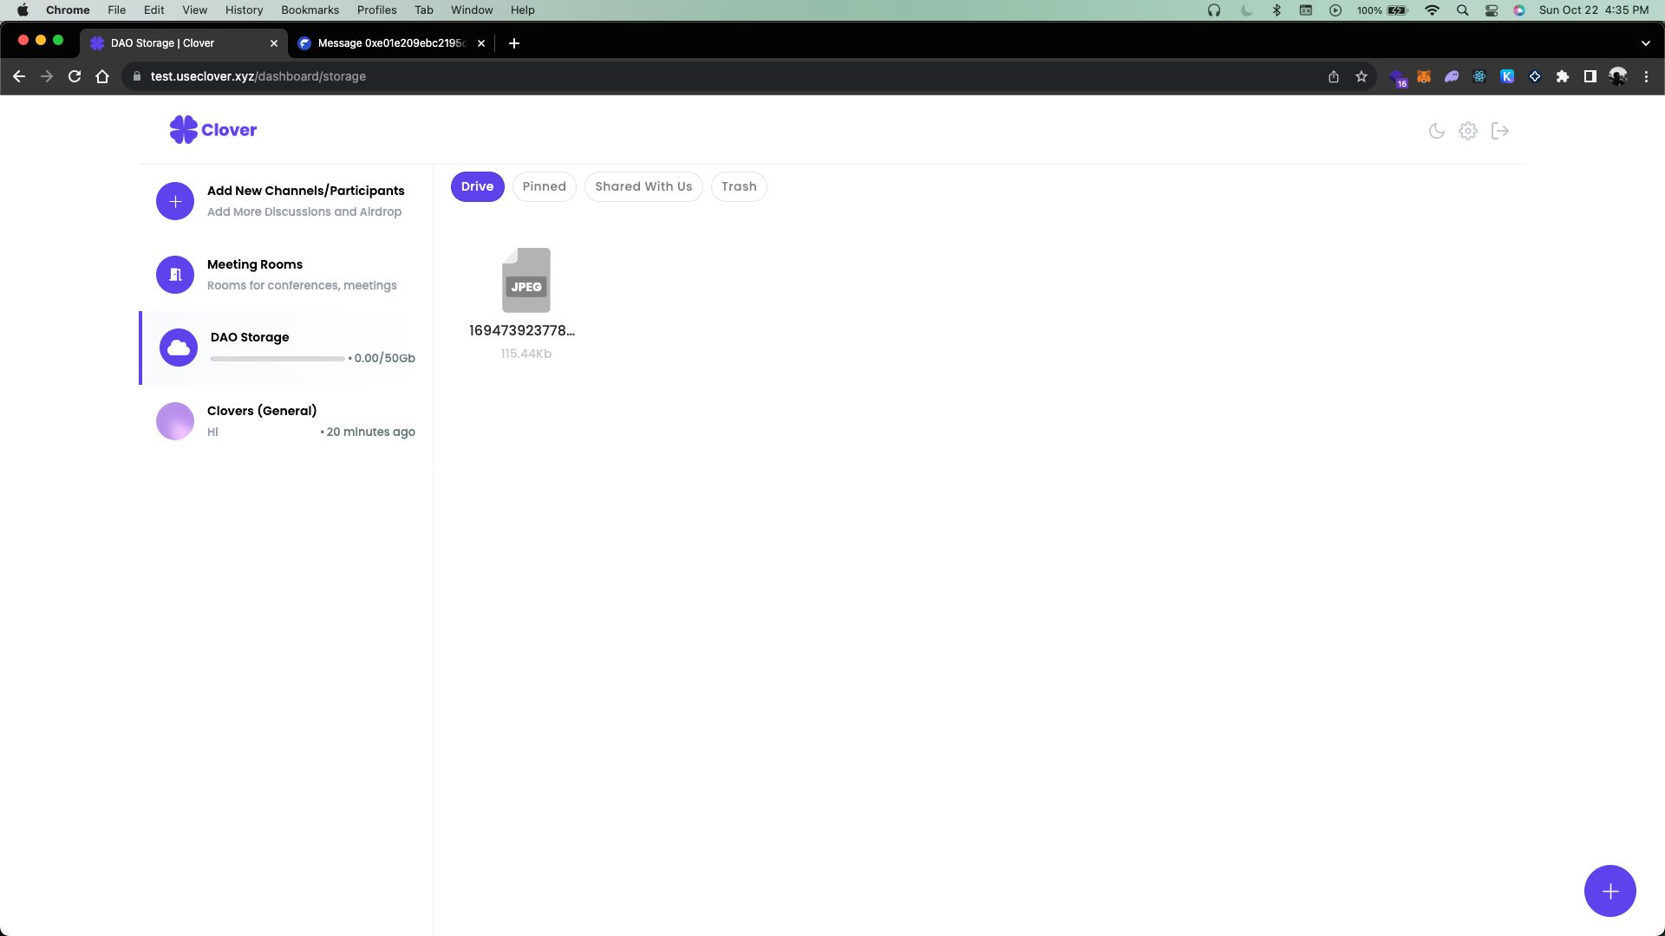Image resolution: width=1665 pixels, height=936 pixels.
Task: Open Control Center in menu bar
Action: (1492, 10)
